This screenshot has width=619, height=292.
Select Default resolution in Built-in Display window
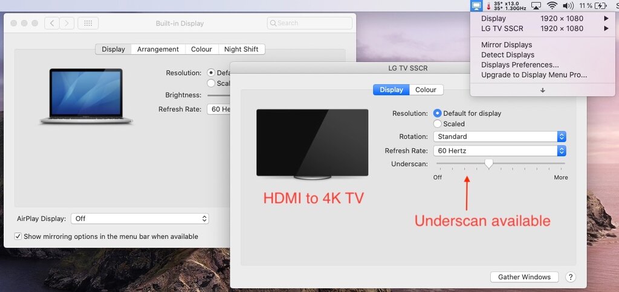coord(211,73)
